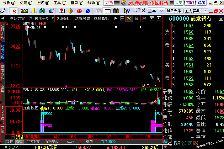Screen dimensions: 224x149
Task: Switch to the 技术分析 side tab
Action: point(3,52)
